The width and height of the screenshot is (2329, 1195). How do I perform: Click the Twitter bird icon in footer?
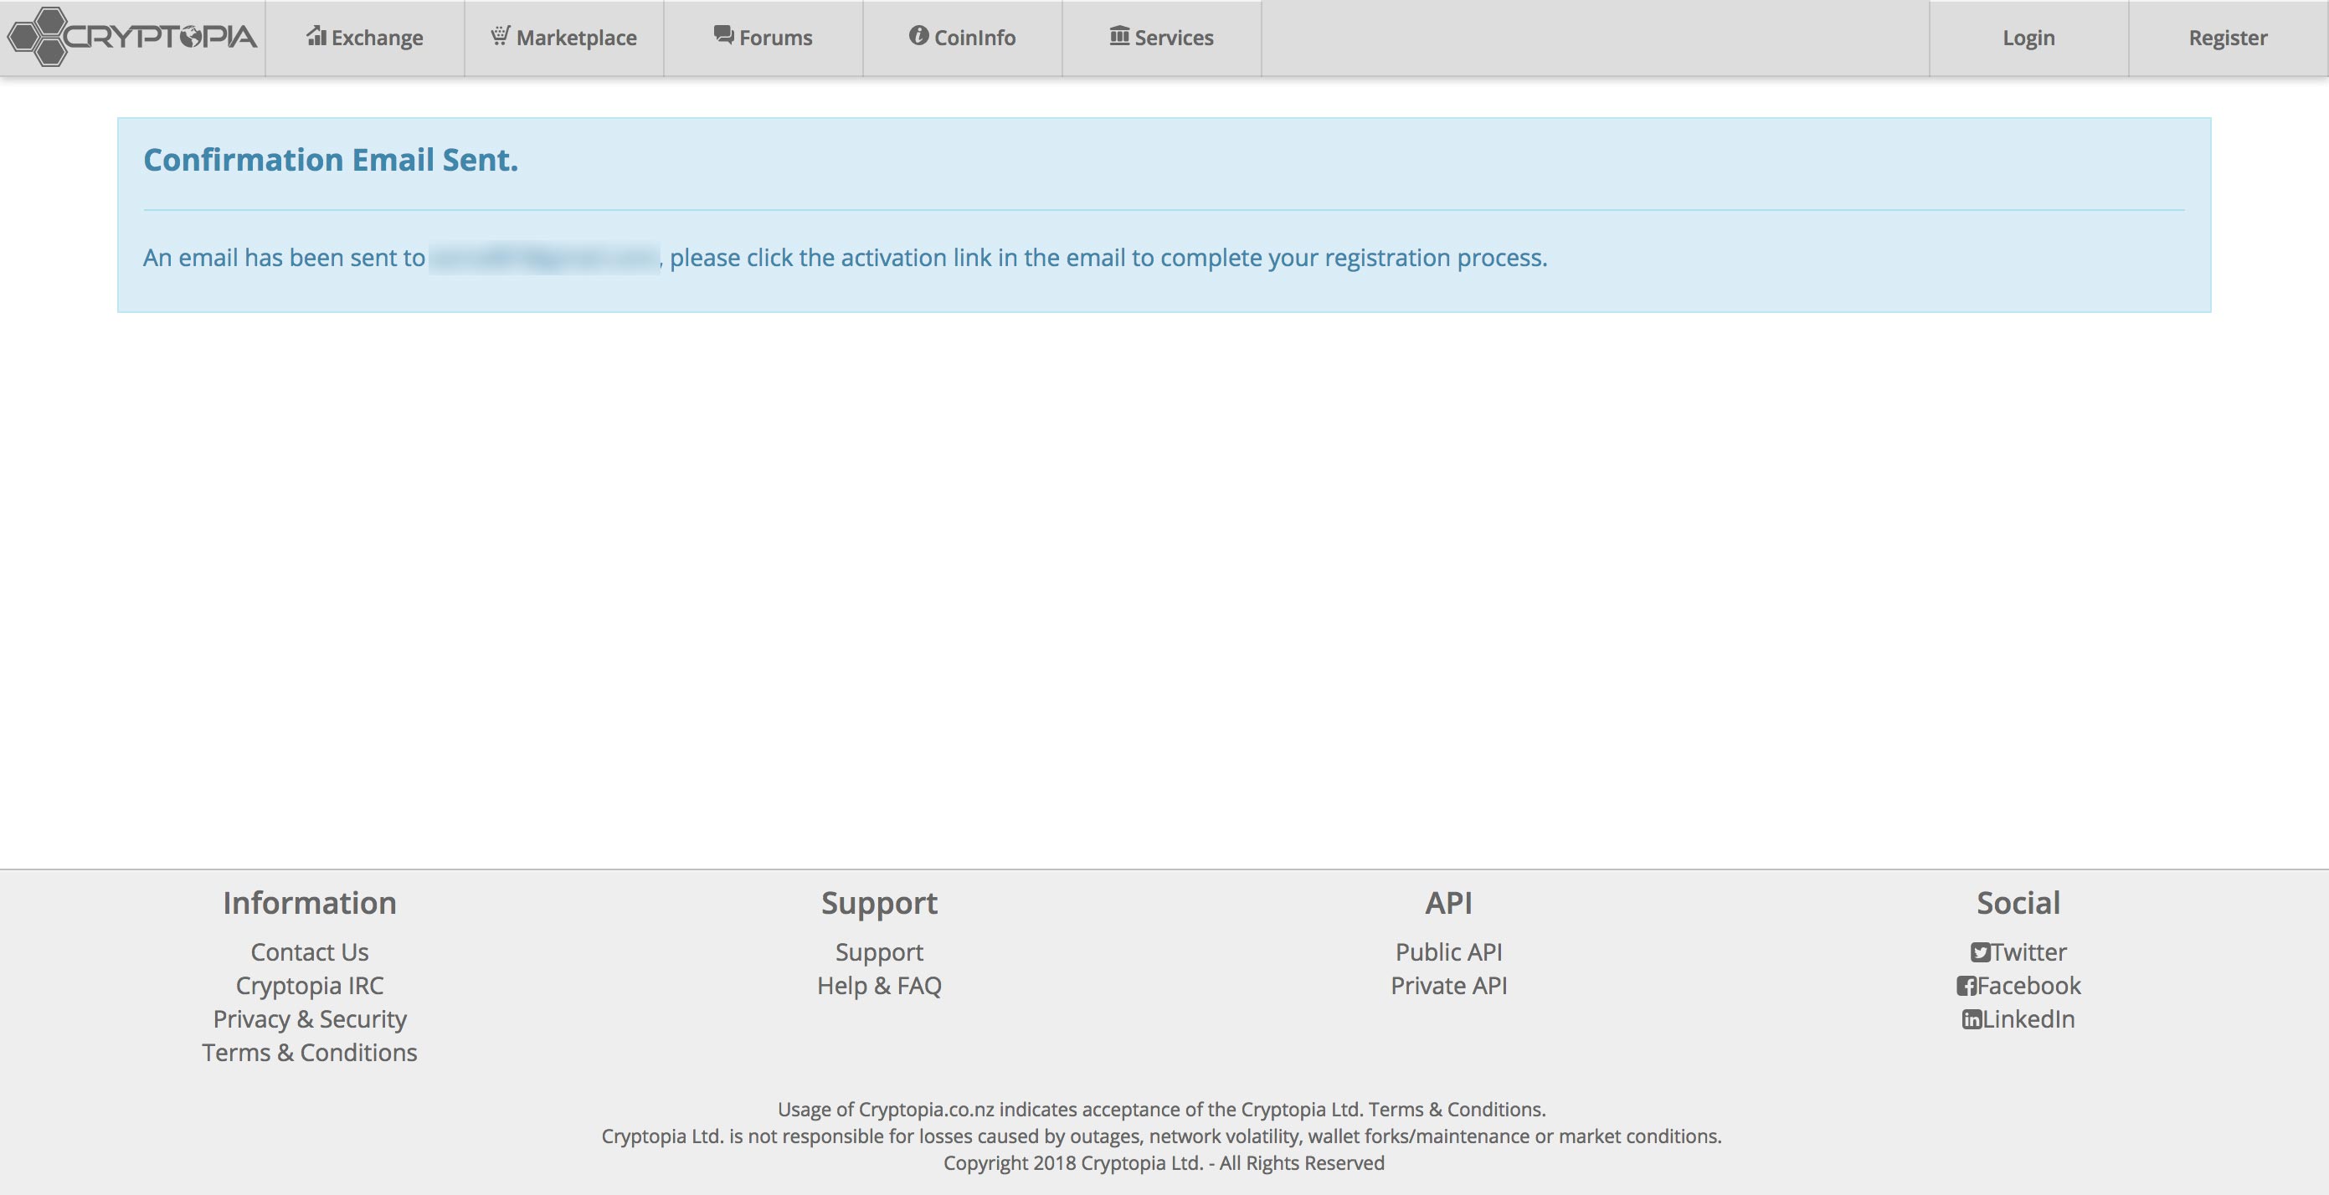[1980, 953]
